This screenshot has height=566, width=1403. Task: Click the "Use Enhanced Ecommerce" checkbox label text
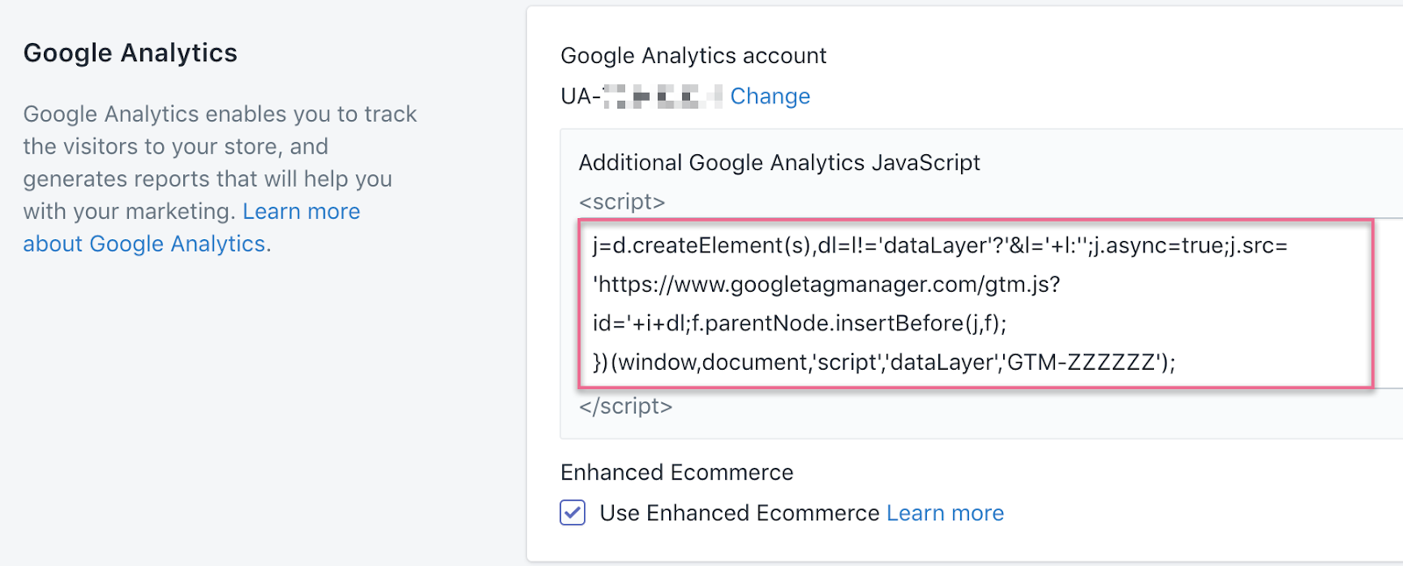(738, 513)
